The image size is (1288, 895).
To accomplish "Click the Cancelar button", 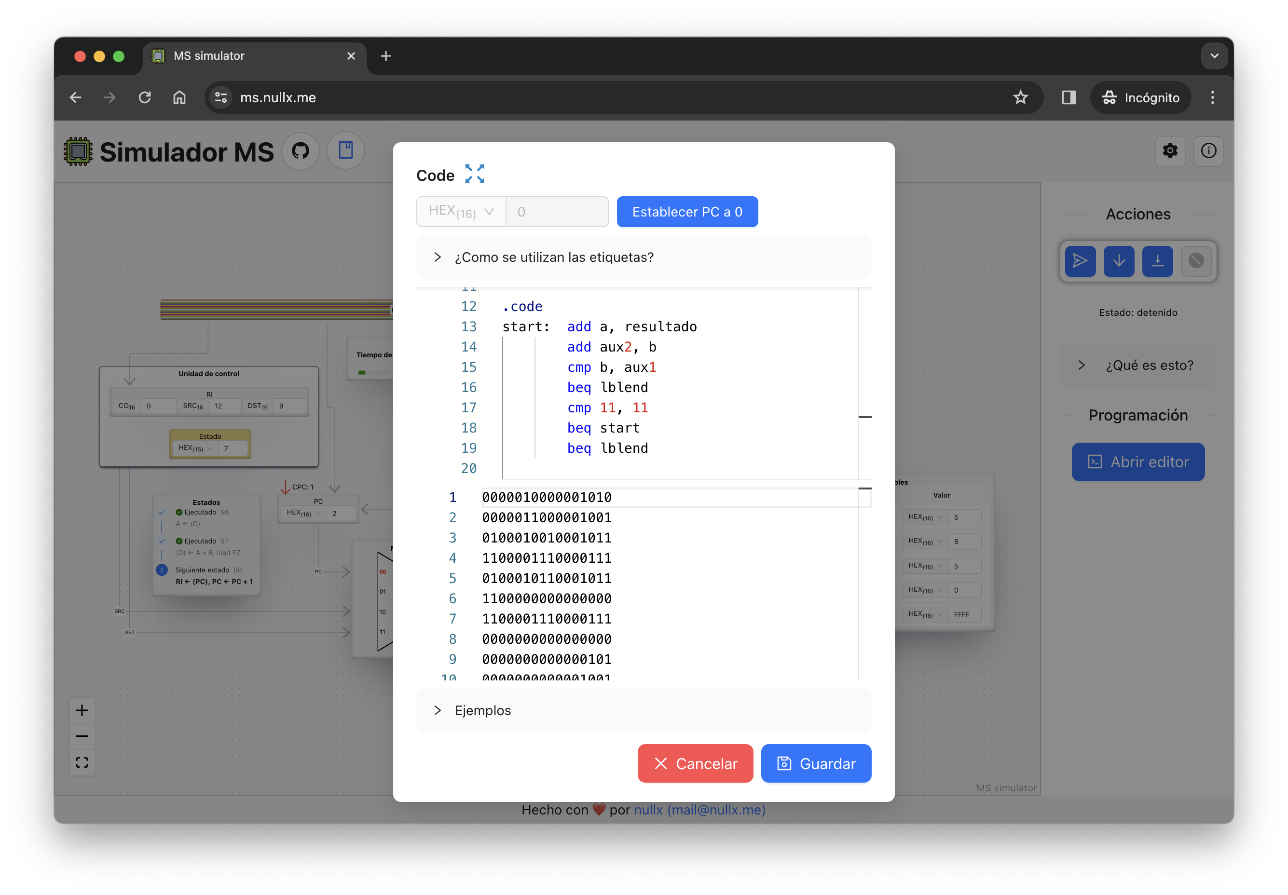I will [x=695, y=764].
